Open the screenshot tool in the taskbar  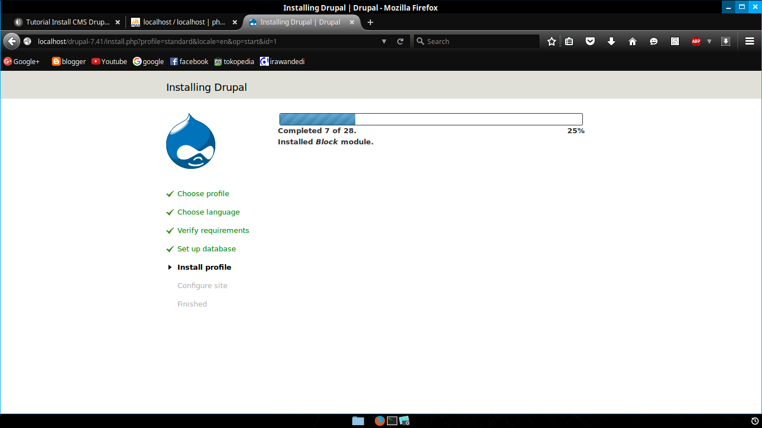pyautogui.click(x=403, y=421)
